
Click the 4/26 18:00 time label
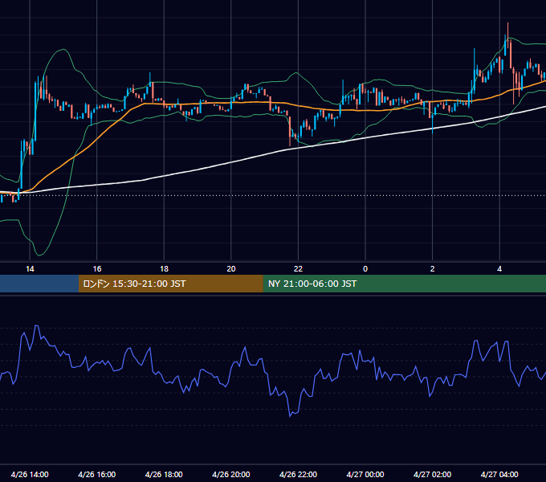coord(164,474)
